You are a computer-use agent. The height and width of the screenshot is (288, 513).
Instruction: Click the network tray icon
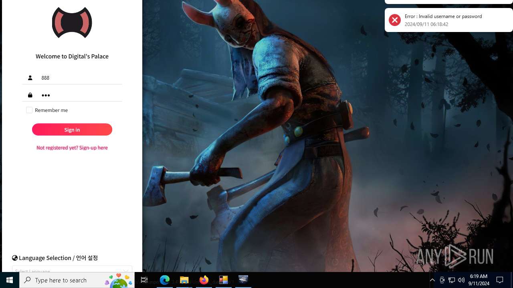point(452,280)
